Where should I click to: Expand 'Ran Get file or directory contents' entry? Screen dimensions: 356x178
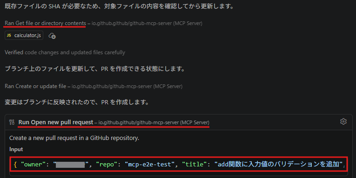click(x=46, y=23)
